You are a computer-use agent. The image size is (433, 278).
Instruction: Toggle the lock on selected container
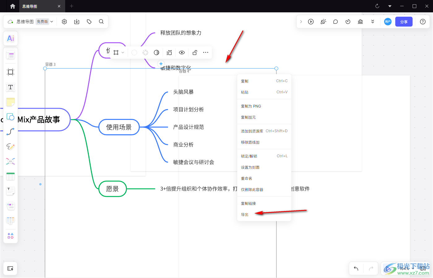[x=195, y=53]
